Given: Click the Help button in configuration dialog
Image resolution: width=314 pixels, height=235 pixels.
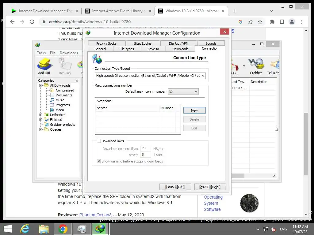Looking at the screenshot, I should click(210, 187).
